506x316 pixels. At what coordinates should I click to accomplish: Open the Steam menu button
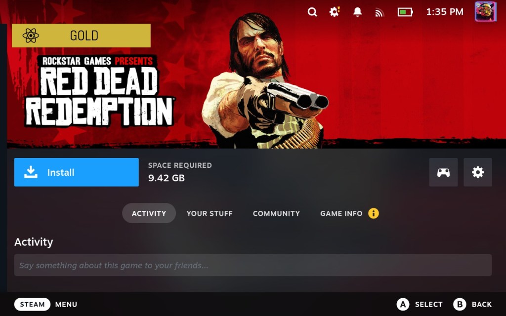point(32,304)
